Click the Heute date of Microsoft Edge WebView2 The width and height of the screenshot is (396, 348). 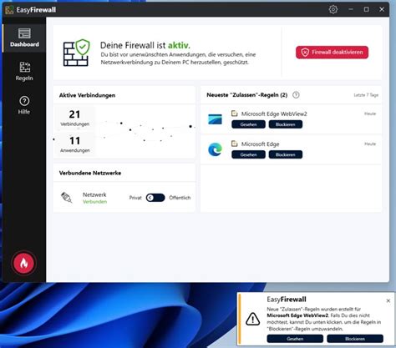coord(370,113)
